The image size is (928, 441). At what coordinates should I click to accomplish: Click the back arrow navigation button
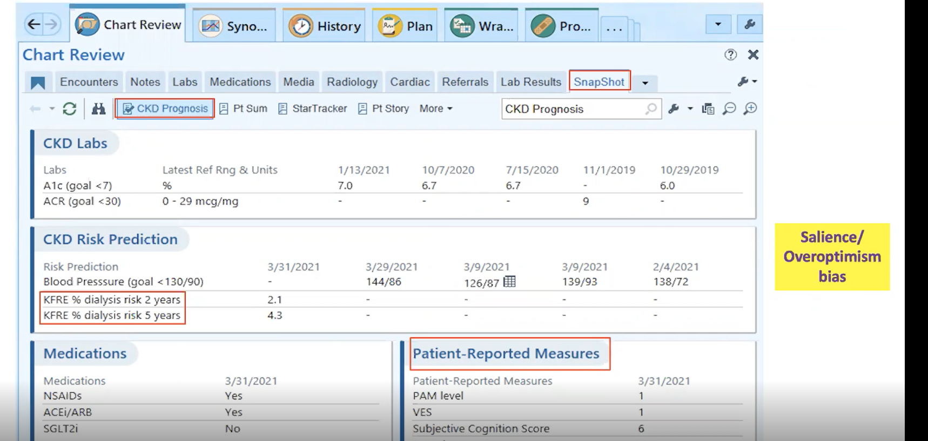click(34, 24)
